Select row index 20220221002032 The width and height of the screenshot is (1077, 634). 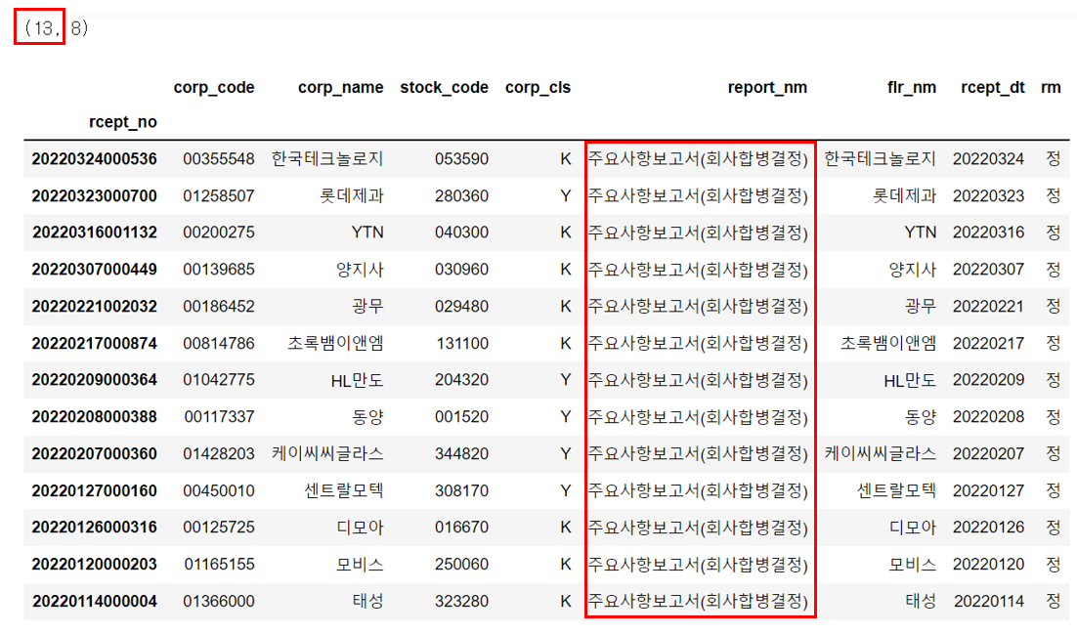pos(94,307)
